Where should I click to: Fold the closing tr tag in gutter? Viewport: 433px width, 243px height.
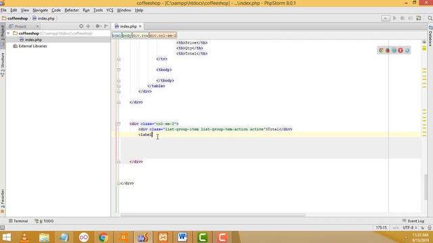[118, 59]
